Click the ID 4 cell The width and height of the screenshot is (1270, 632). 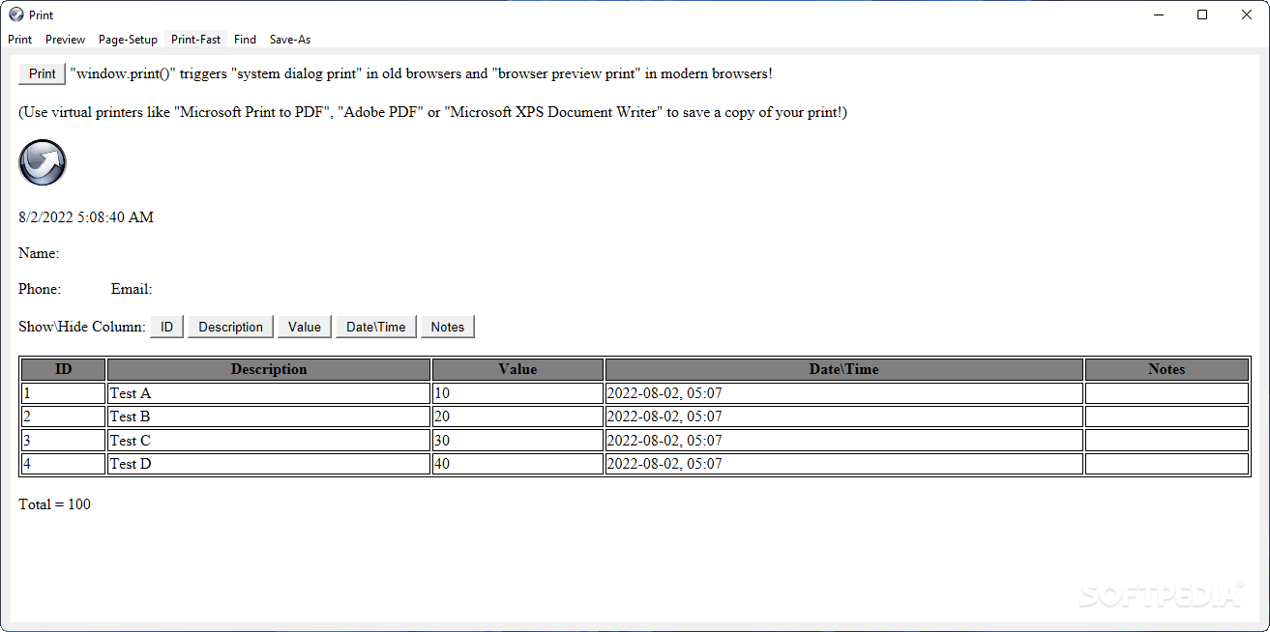point(64,464)
